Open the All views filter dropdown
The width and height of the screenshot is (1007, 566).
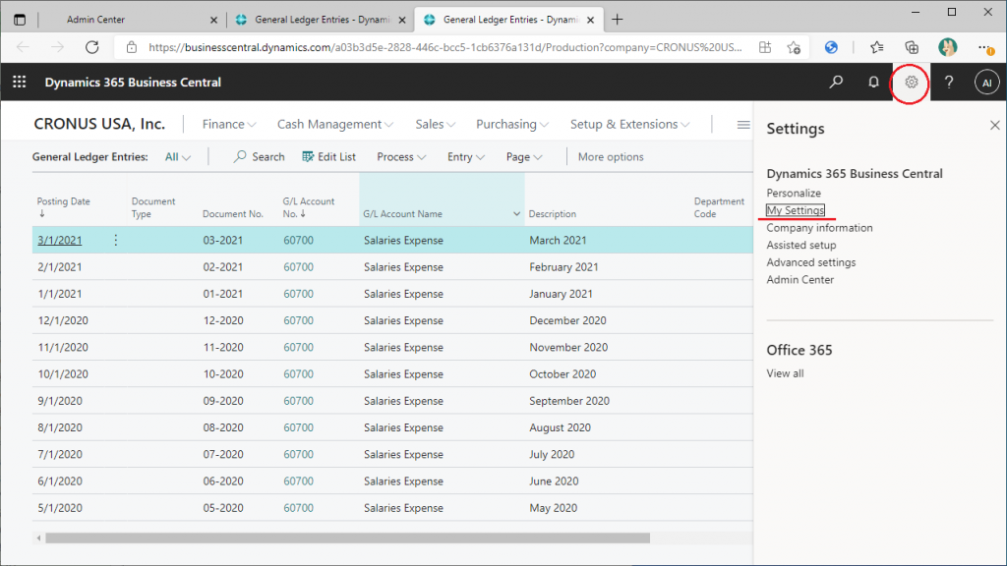178,157
